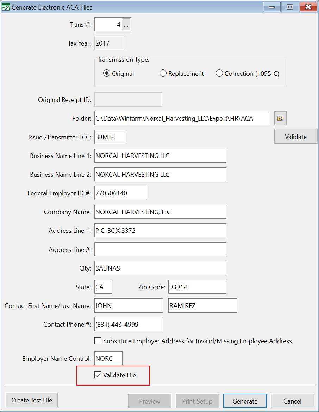Image resolution: width=319 pixels, height=412 pixels.
Task: Click the Company Name field
Action: [x=160, y=212]
